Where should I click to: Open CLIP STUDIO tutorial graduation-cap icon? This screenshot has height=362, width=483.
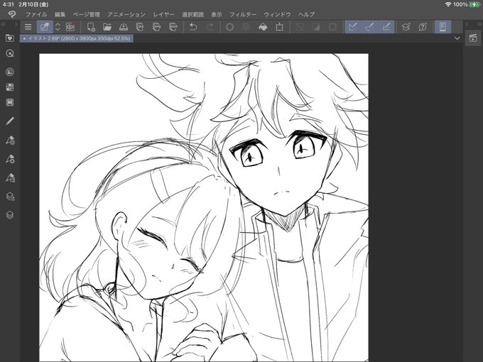(406, 27)
